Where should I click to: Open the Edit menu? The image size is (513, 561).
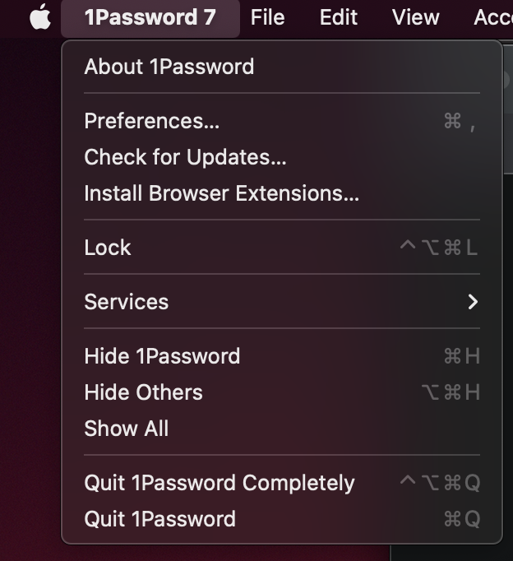(338, 17)
